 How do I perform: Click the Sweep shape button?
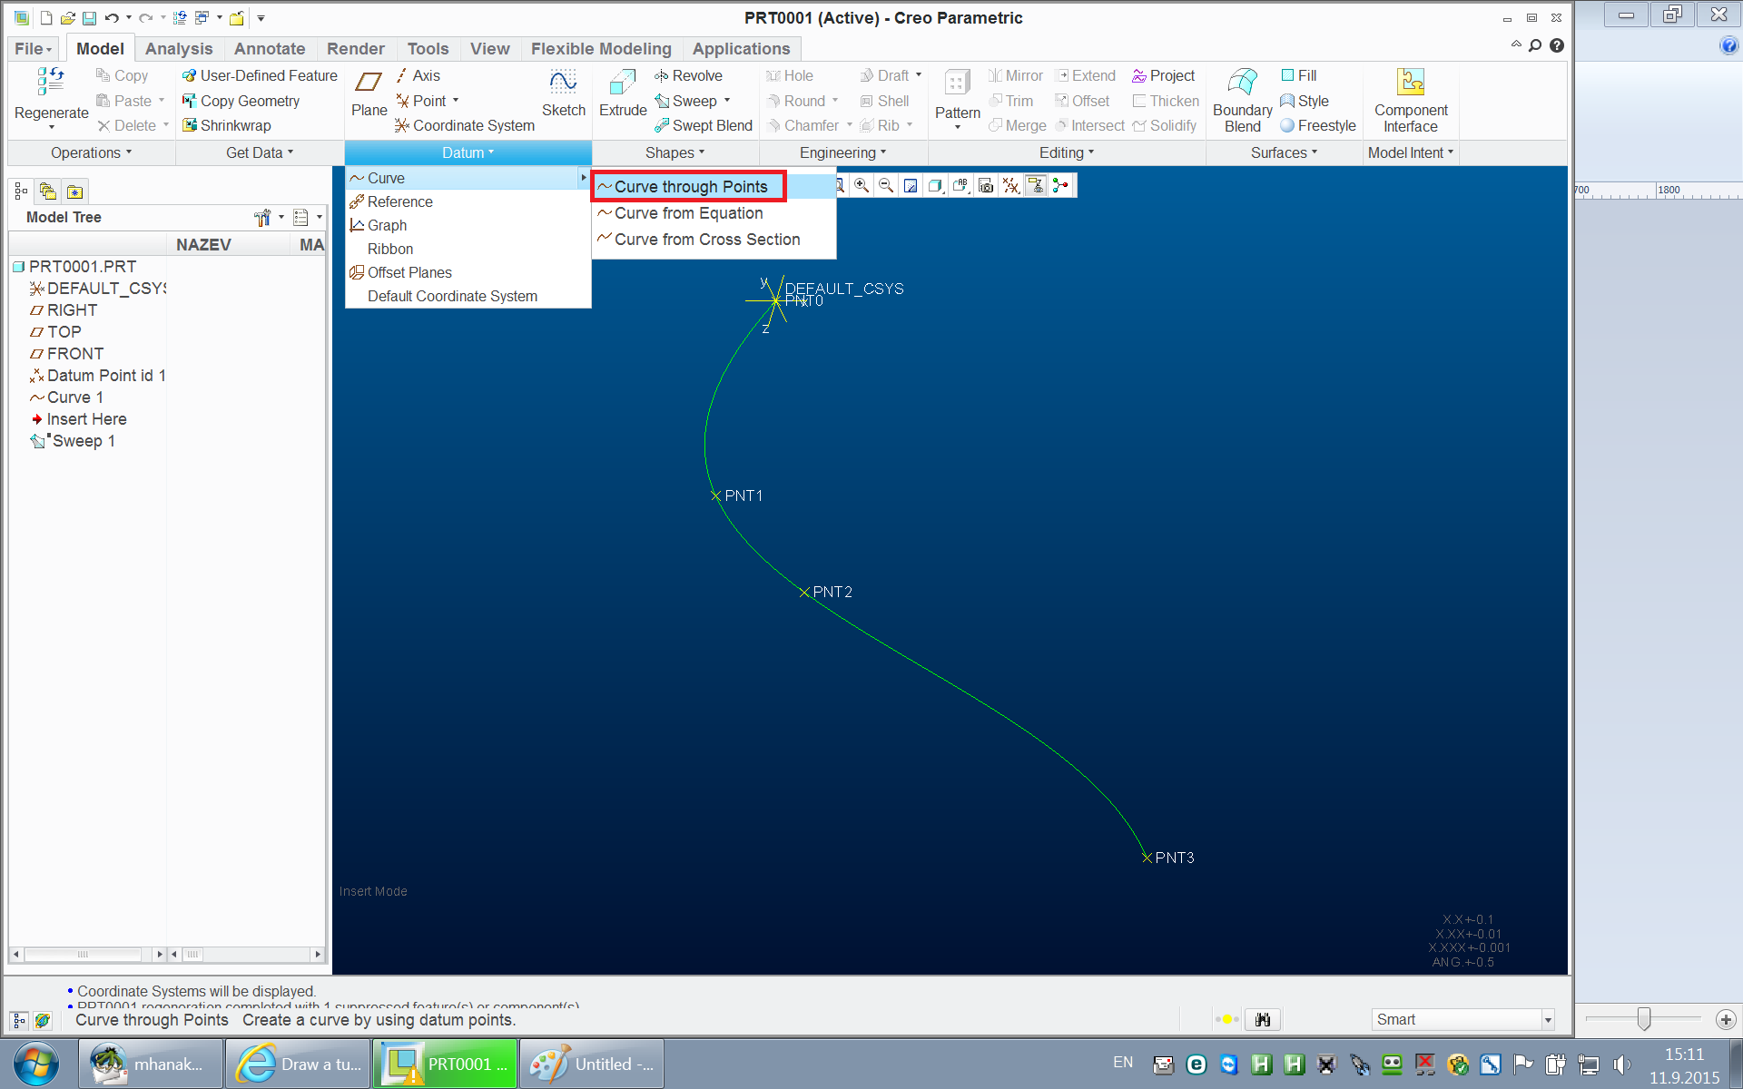coord(693,101)
